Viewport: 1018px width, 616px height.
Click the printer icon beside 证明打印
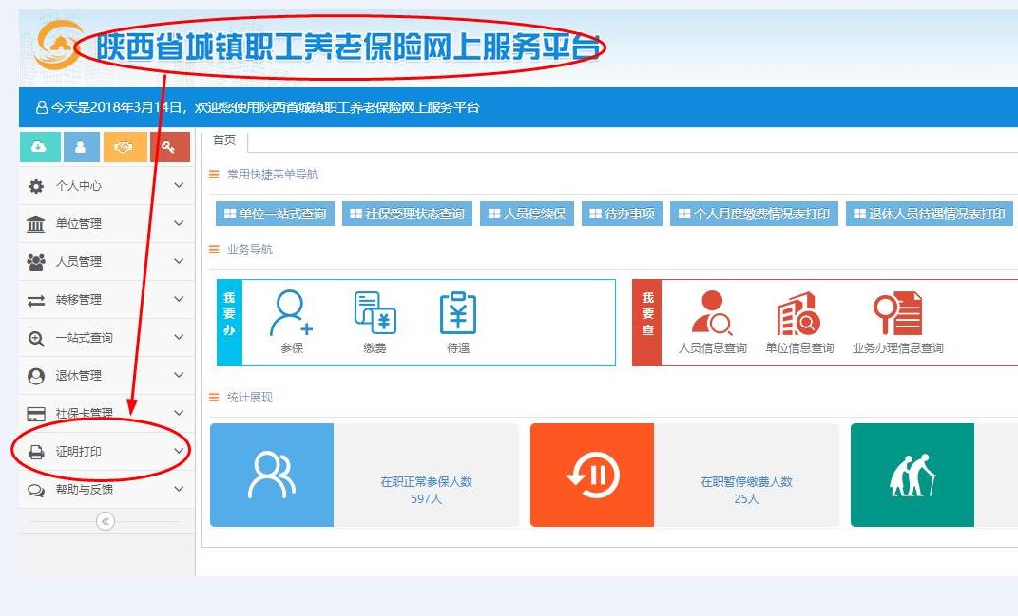tap(36, 452)
